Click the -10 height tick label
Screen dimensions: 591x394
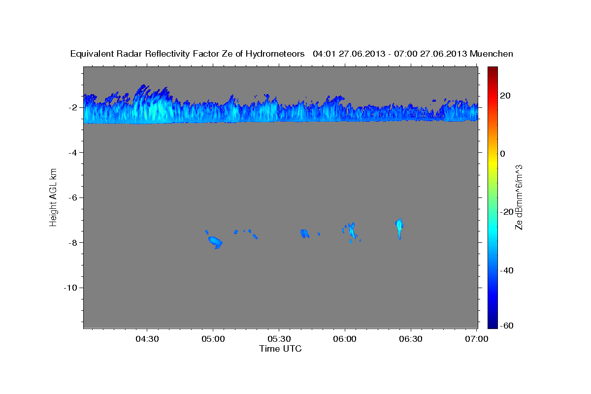pos(71,288)
